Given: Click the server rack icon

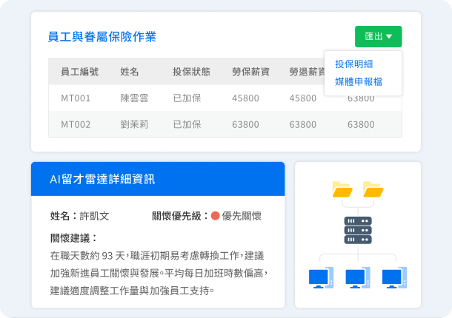Looking at the screenshot, I should click(x=358, y=230).
